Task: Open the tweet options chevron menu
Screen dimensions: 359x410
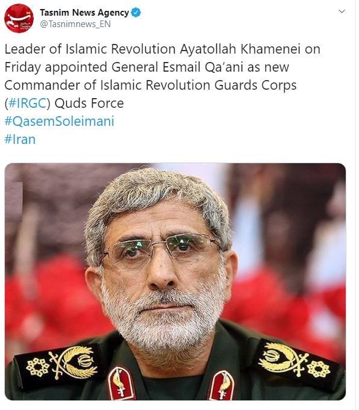Action: pyautogui.click(x=342, y=11)
